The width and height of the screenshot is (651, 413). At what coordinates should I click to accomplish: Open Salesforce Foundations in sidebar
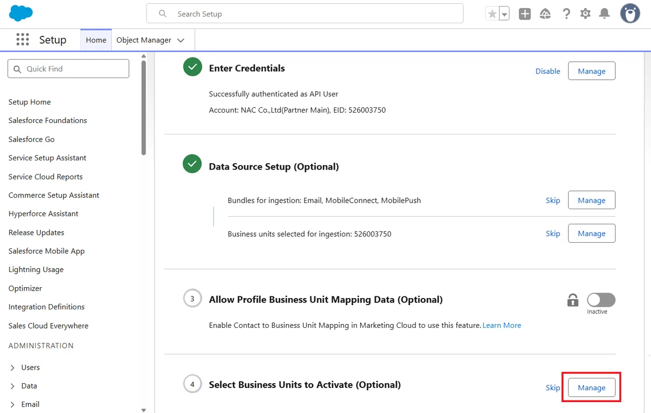(48, 120)
